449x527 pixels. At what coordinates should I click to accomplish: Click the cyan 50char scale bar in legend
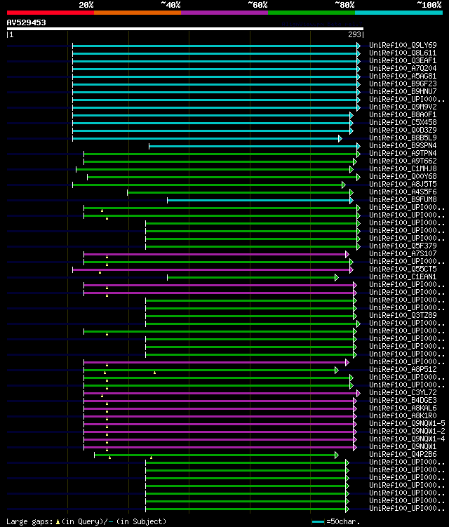pyautogui.click(x=318, y=522)
